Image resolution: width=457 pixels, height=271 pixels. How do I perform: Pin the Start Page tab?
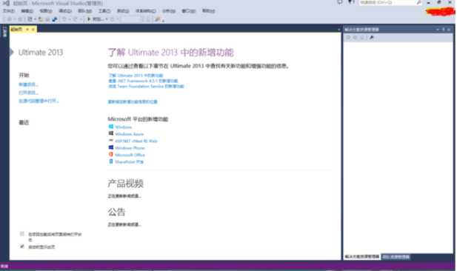click(x=27, y=29)
